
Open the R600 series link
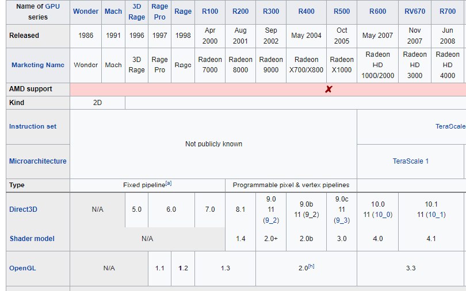point(377,11)
